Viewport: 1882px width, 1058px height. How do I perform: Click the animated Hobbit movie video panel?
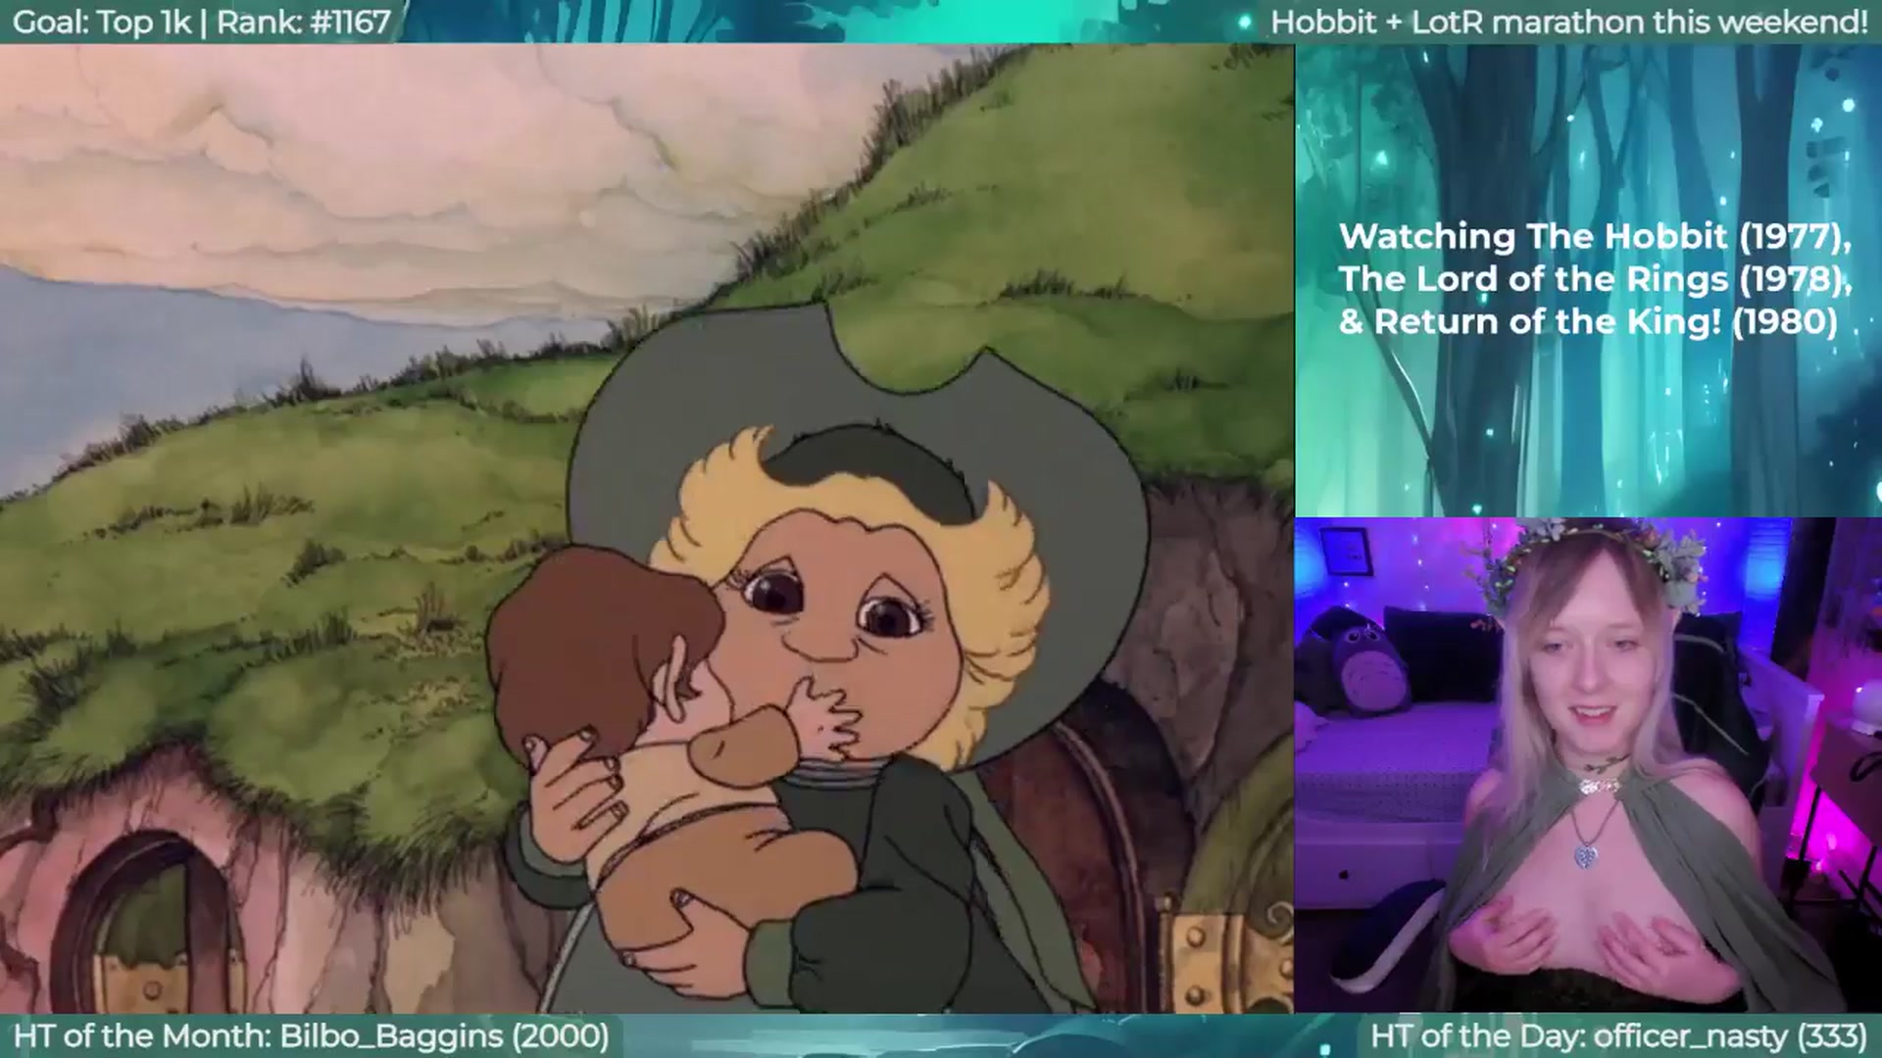click(647, 528)
